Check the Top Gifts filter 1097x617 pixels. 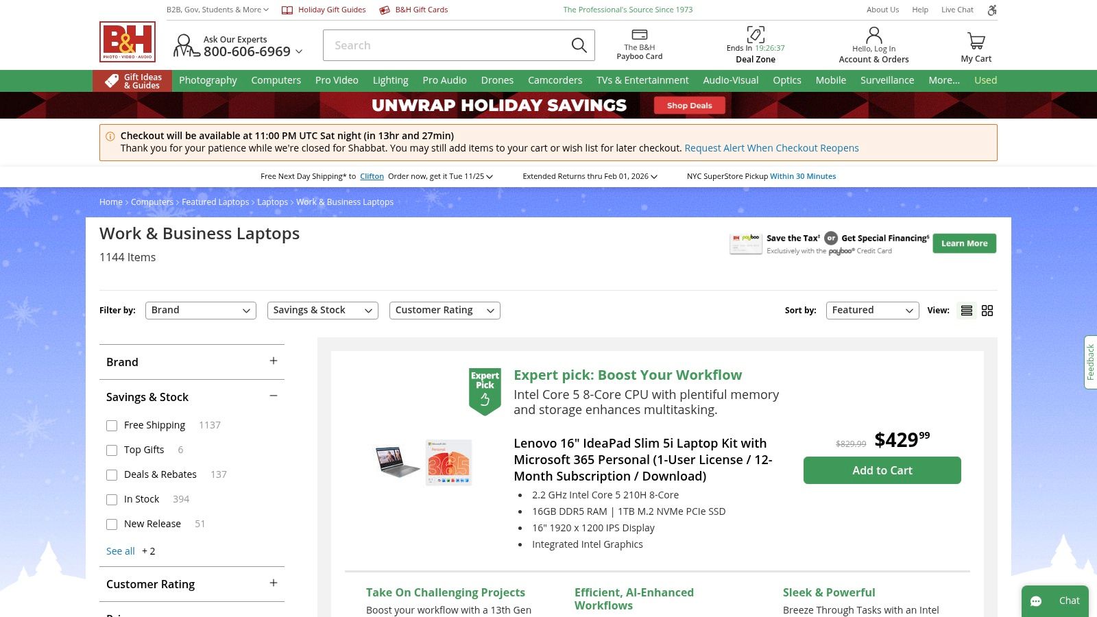[x=112, y=450]
